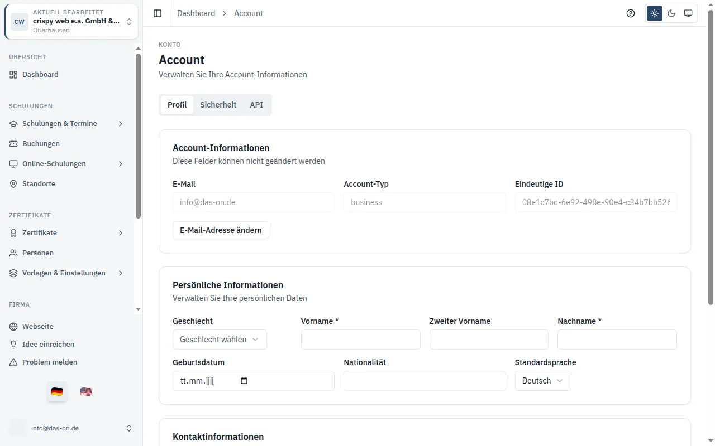Click the Zweiter Vorname input field
This screenshot has width=715, height=446.
pyautogui.click(x=489, y=340)
